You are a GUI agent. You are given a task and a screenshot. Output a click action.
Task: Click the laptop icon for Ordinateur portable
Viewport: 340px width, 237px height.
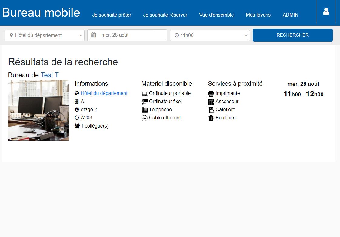point(145,93)
